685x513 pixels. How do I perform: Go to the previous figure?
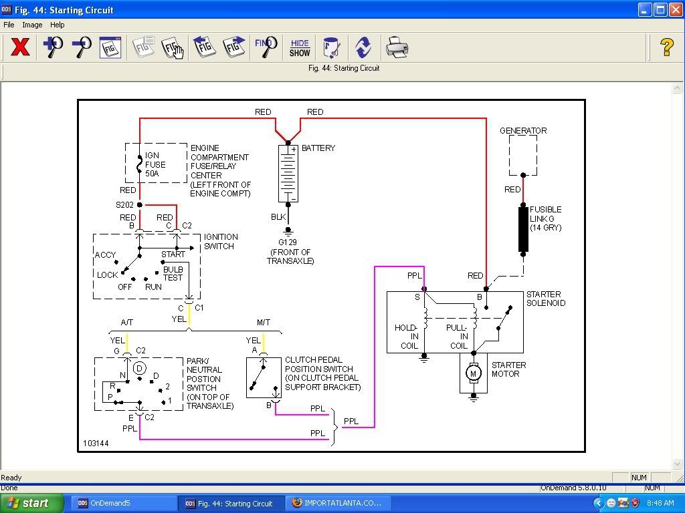coord(205,47)
